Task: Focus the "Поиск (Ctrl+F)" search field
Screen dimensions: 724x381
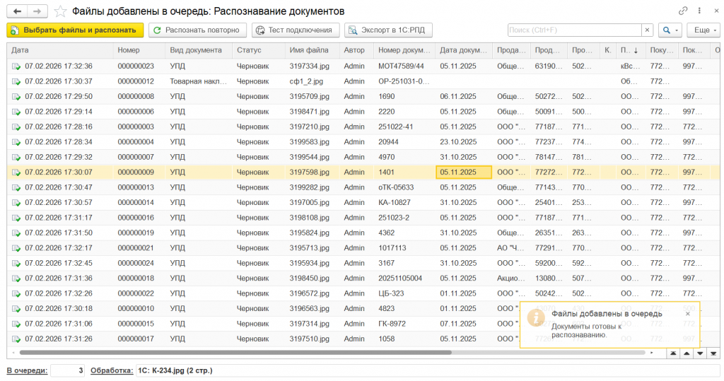Action: click(573, 30)
